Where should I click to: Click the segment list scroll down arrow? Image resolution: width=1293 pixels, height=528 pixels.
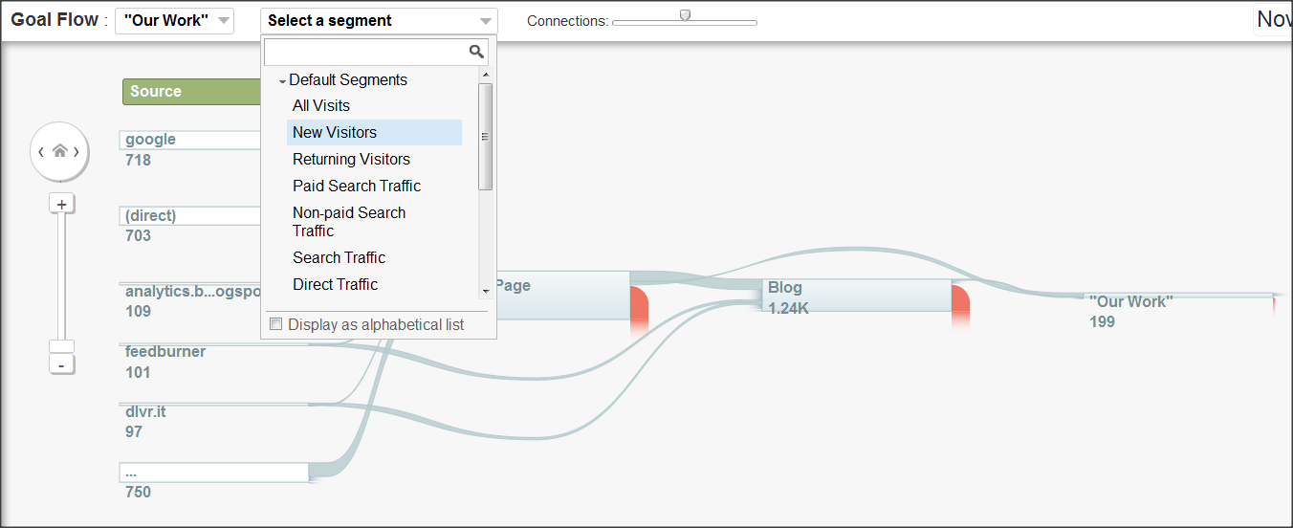coord(485,290)
